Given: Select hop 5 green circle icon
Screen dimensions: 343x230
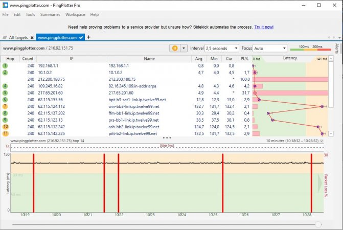Looking at the screenshot, I should point(5,93).
